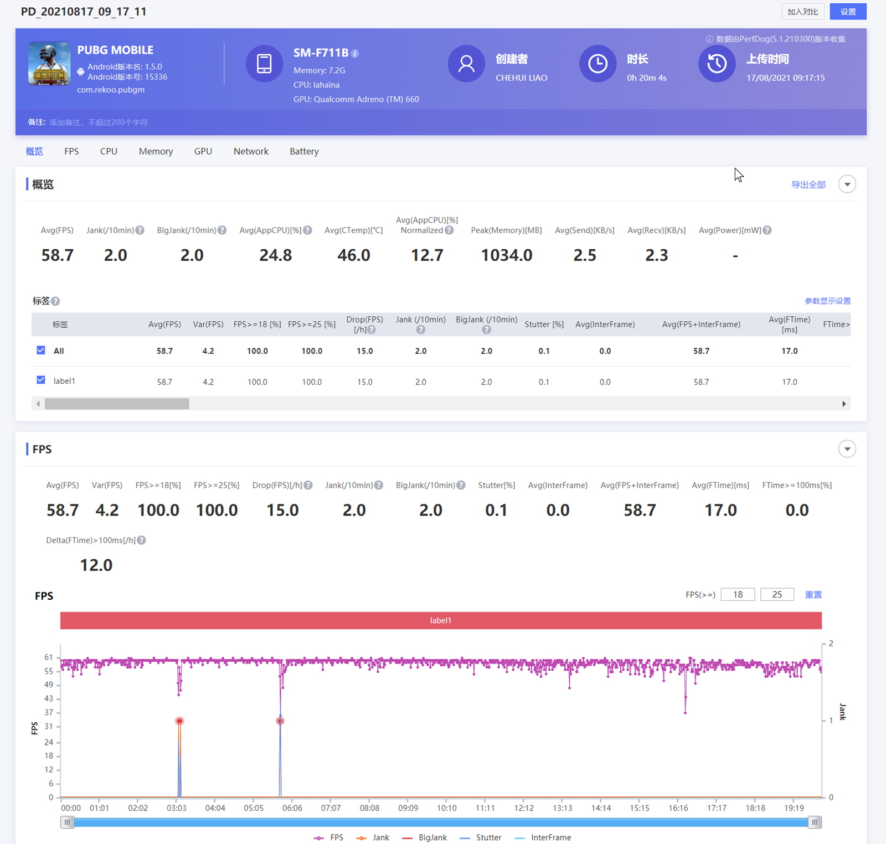Open the Battery tab

pos(304,151)
